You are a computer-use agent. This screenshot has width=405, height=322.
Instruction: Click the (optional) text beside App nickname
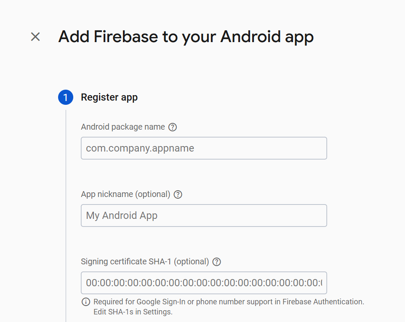153,194
